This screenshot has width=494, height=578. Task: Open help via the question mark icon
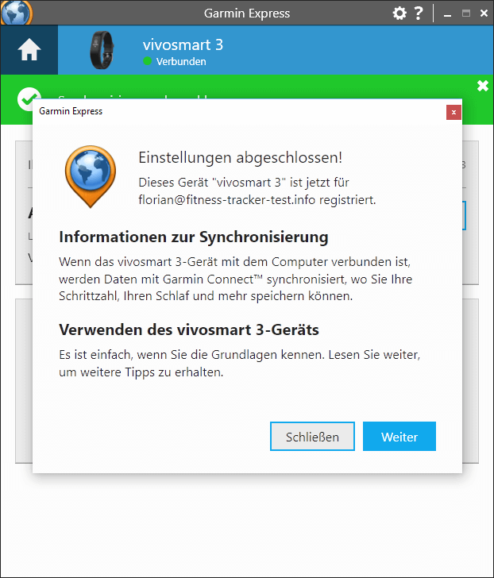pyautogui.click(x=418, y=13)
